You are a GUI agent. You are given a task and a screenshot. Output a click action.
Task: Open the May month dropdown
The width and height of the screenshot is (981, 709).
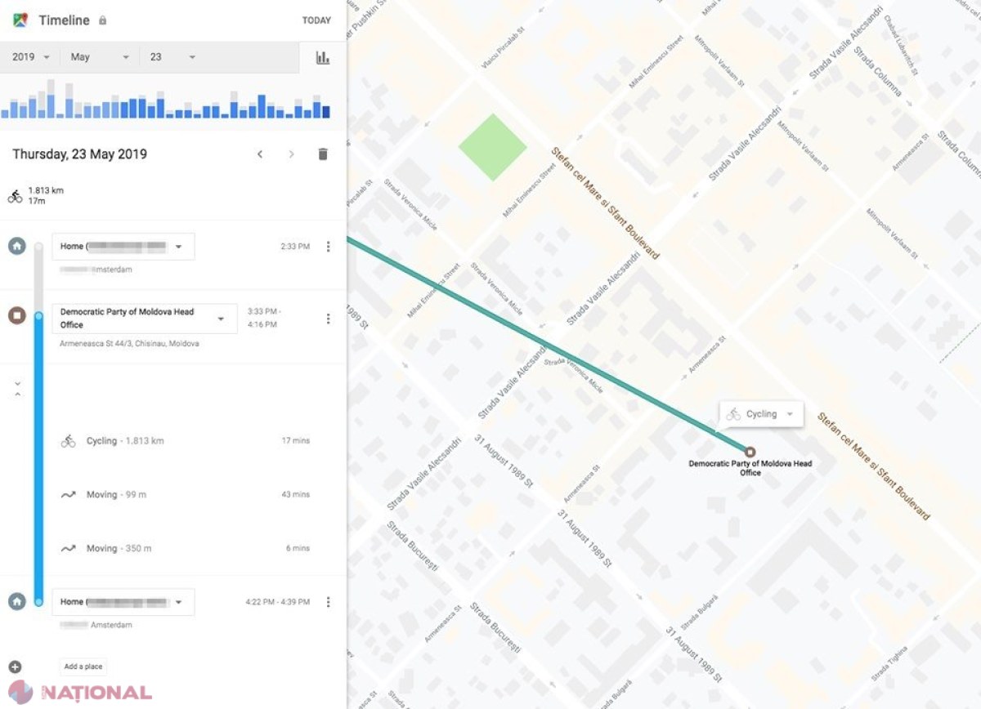(100, 57)
